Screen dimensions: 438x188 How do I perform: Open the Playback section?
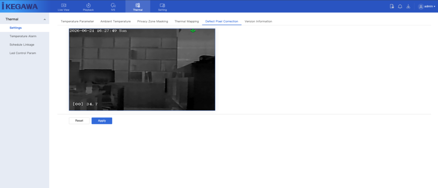[88, 7]
